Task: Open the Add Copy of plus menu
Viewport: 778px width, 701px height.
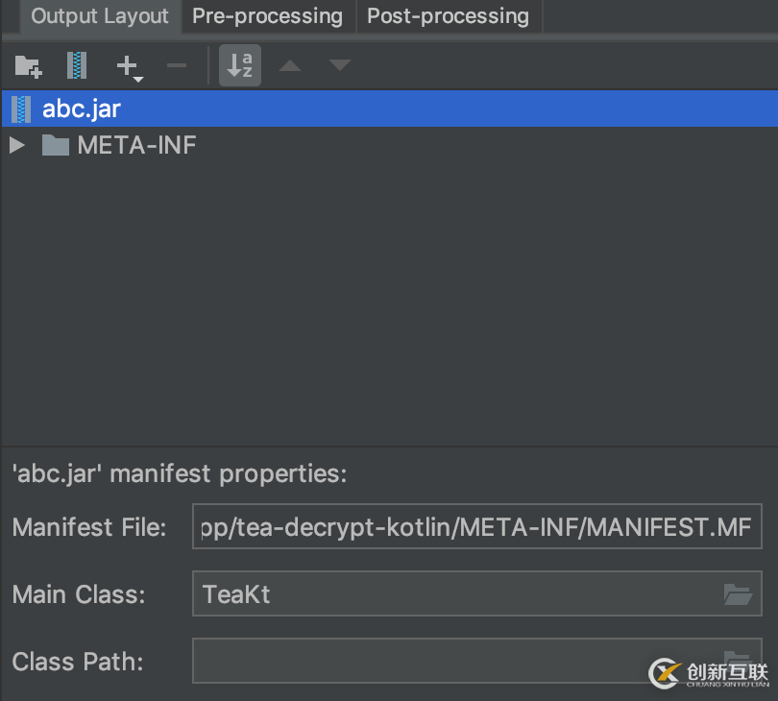Action: (129, 67)
